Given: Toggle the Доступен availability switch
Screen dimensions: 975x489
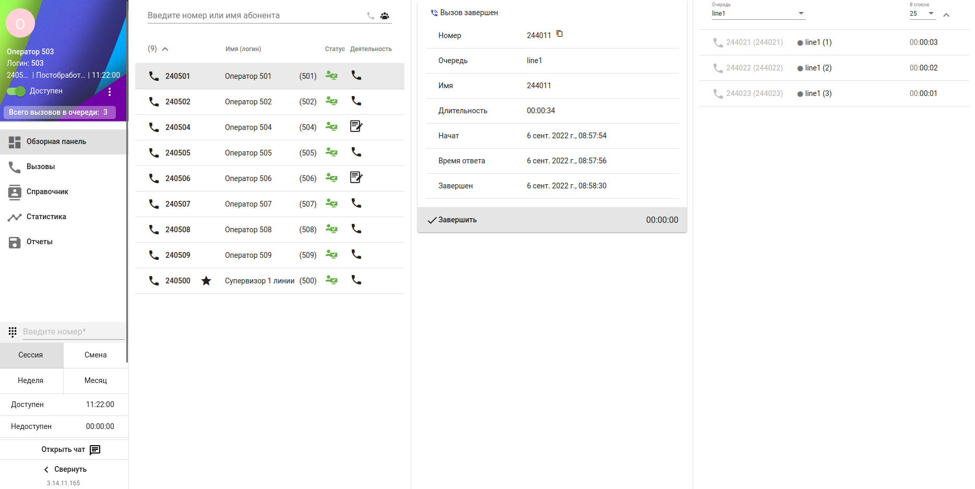Looking at the screenshot, I should point(16,91).
